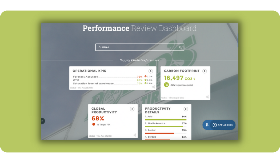Screen dimensions: 280x163
Task: Click the green increase indicator beside OTIF
Action: (145, 80)
